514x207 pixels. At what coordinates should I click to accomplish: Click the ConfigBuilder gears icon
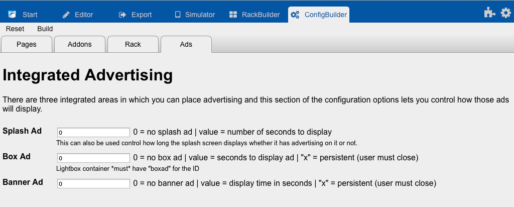[296, 15]
